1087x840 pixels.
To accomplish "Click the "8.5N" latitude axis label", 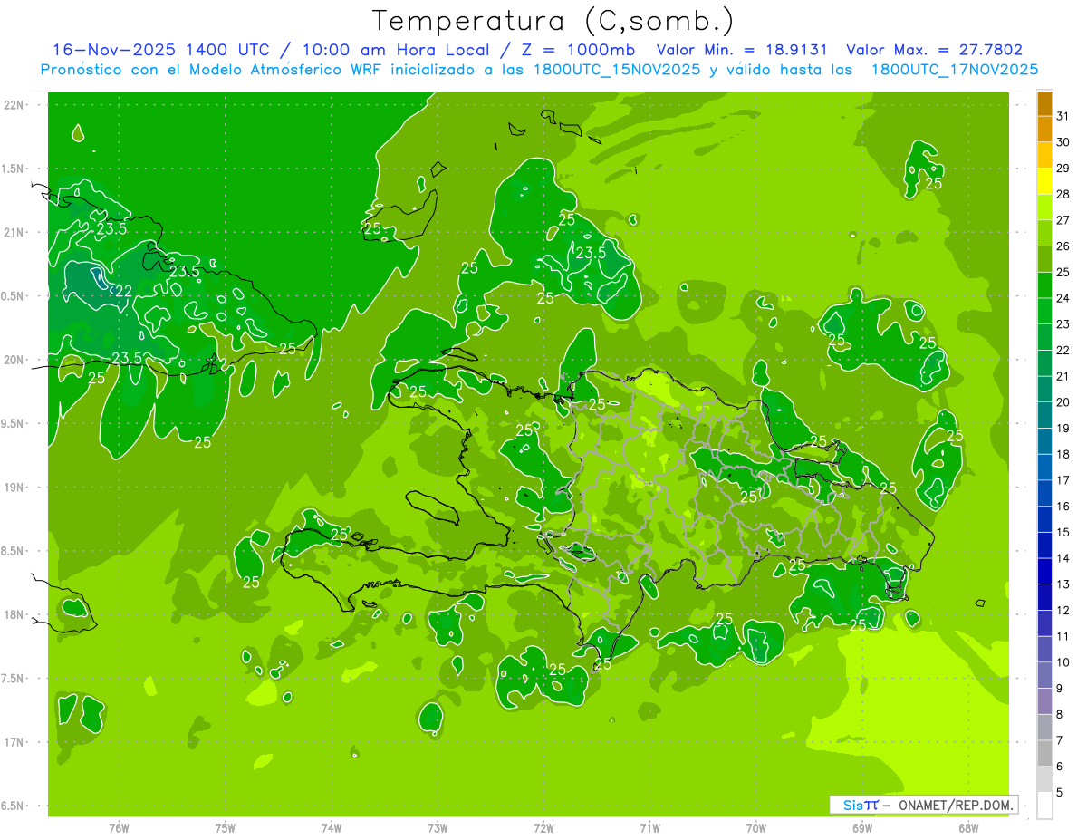I will [x=14, y=551].
